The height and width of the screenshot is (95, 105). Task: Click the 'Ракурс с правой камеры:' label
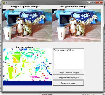[x=25, y=7]
